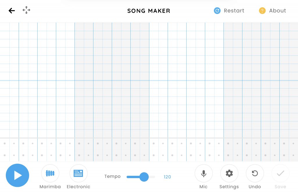Viewport: 298px width, 193px height.
Task: Open the Settings gear
Action: click(229, 173)
